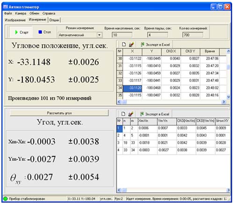The width and height of the screenshot is (234, 204).
Task: Click new document icon in upper table toolbar
Action: click(x=124, y=45)
